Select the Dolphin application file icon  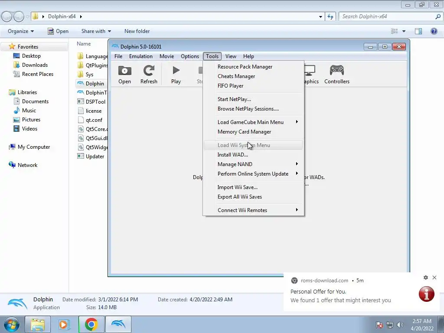coord(81,84)
